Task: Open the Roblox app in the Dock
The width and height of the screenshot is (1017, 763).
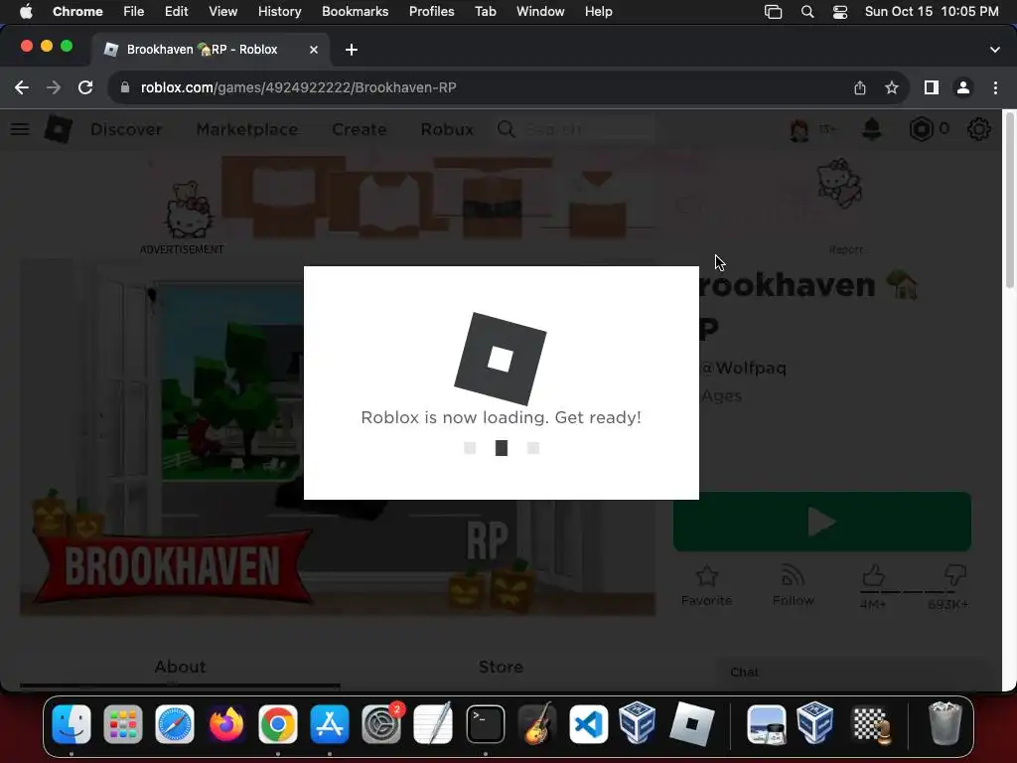Action: 691,724
